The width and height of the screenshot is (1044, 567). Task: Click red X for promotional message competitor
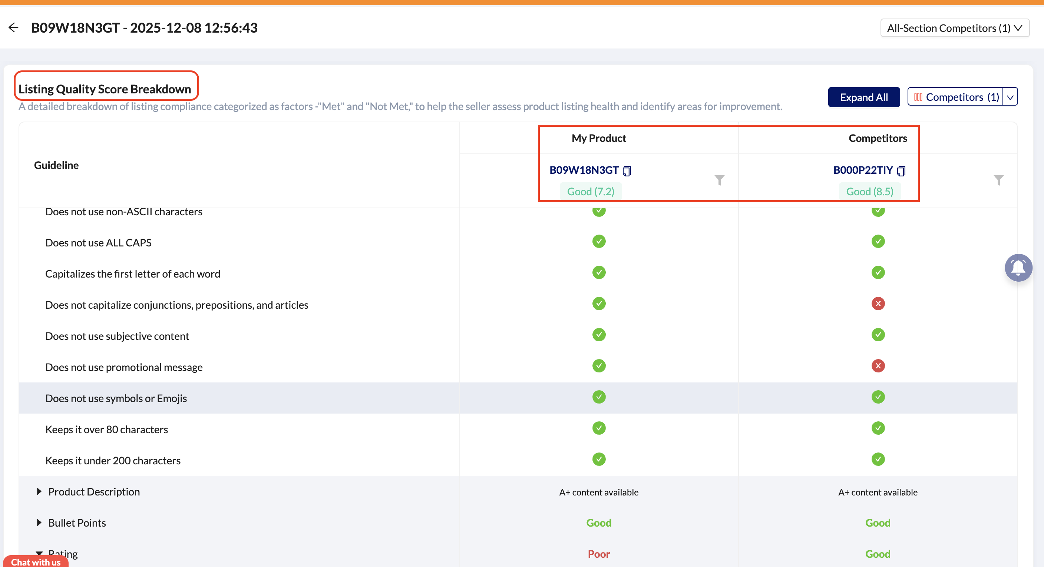point(878,366)
